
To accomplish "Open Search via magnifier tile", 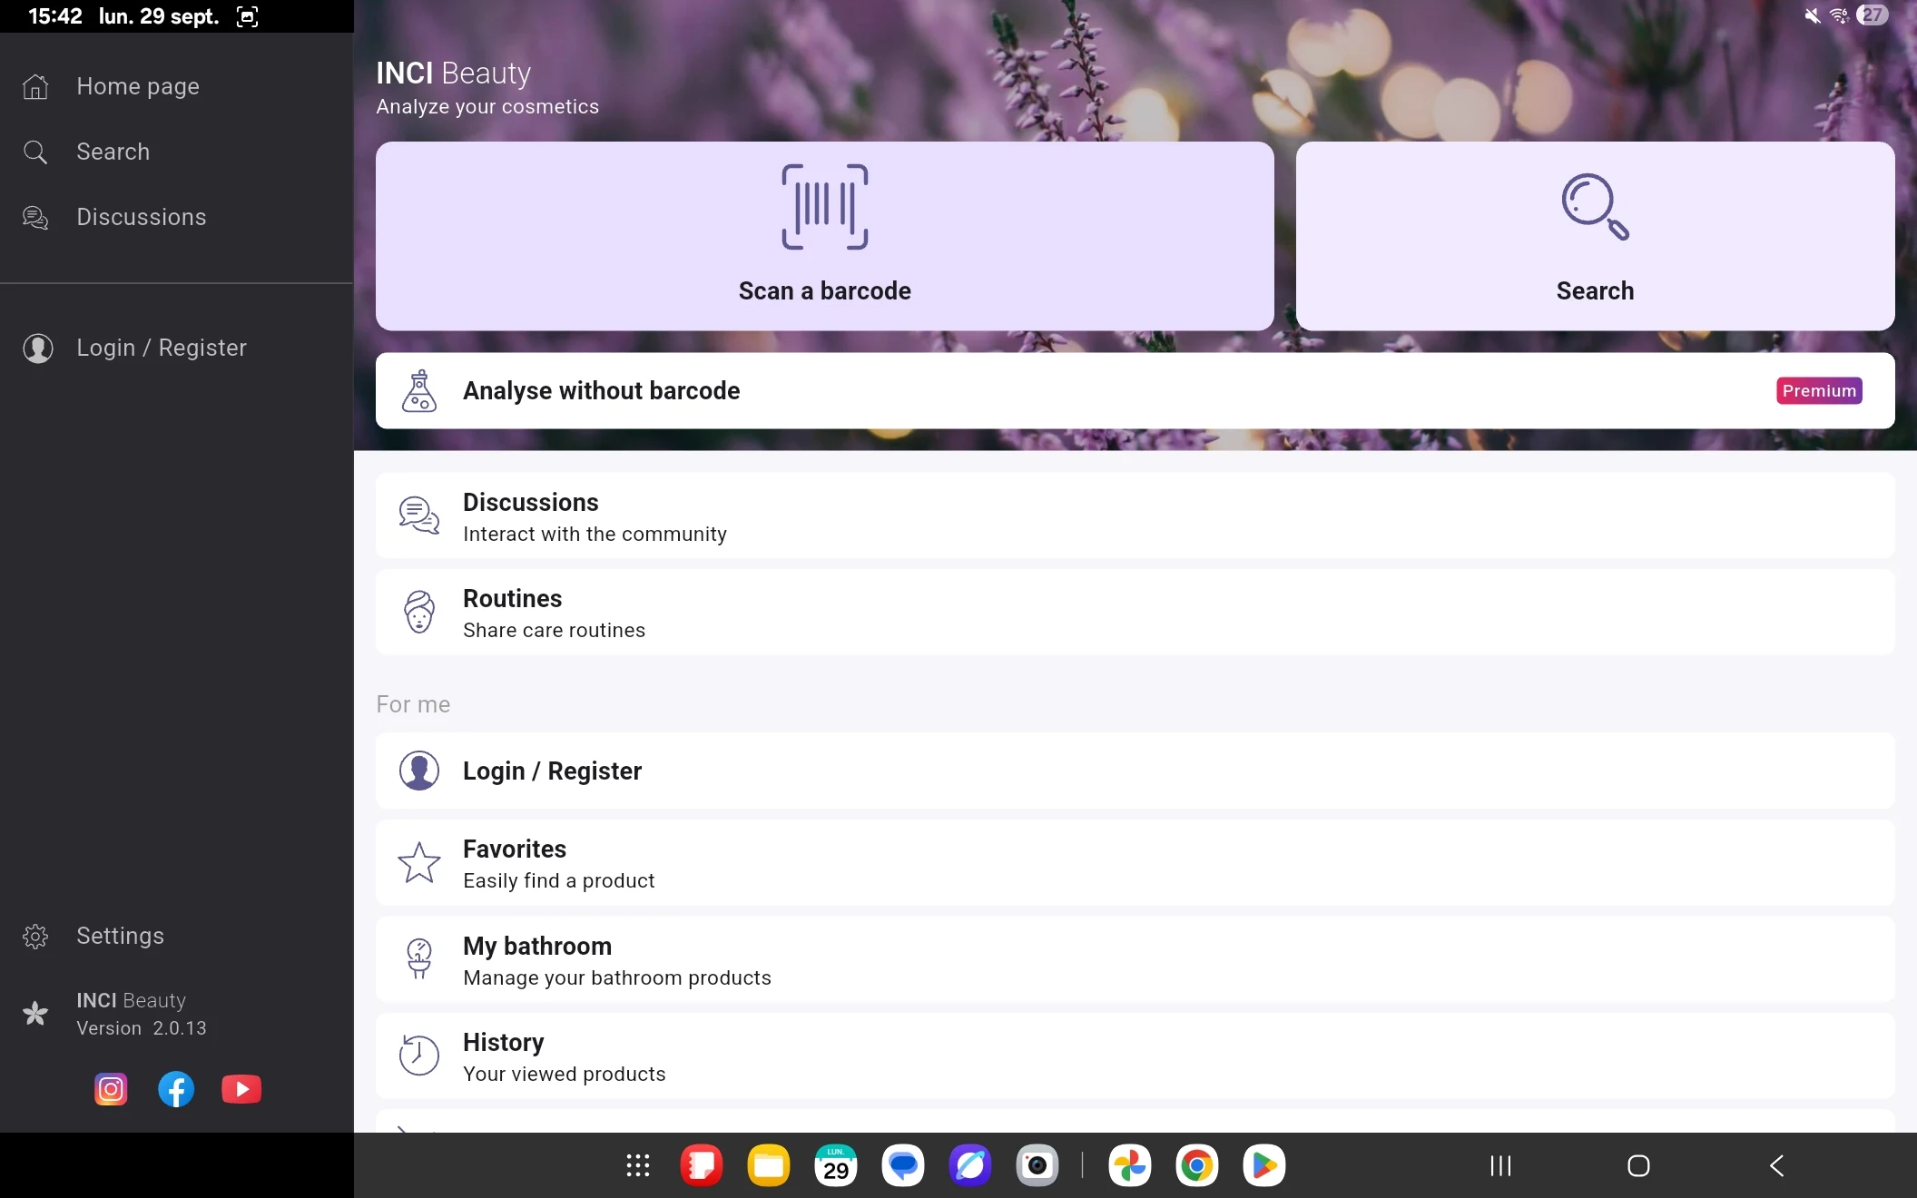I will [x=1595, y=236].
